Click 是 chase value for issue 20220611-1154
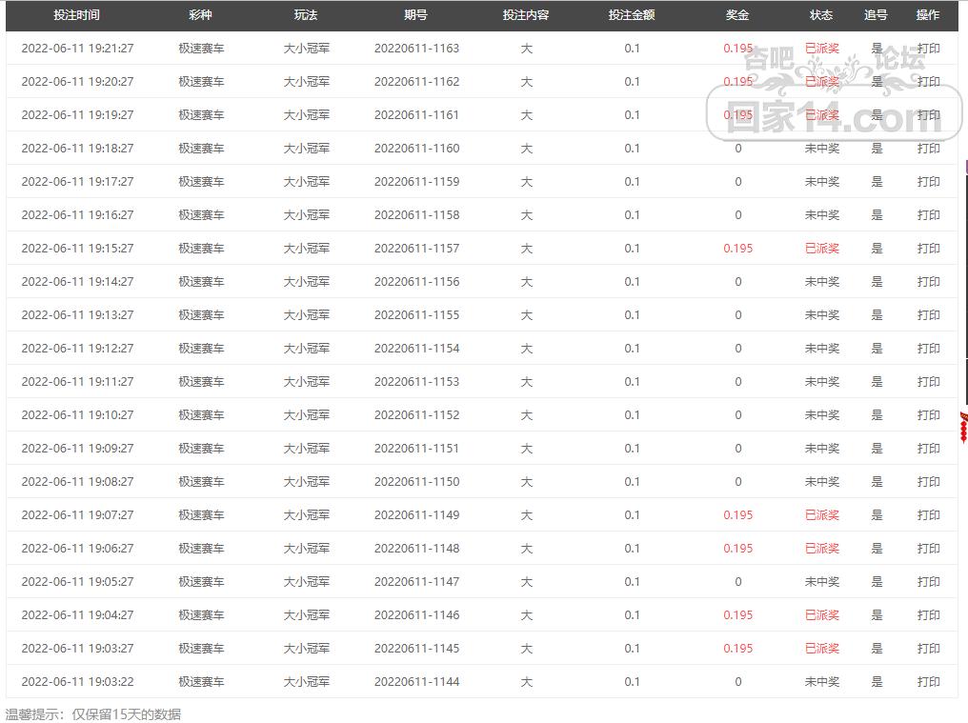The height and width of the screenshot is (723, 968). click(877, 349)
